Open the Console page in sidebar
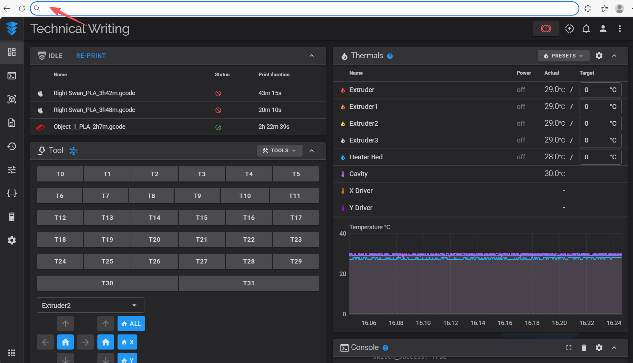This screenshot has width=633, height=363. click(x=12, y=76)
